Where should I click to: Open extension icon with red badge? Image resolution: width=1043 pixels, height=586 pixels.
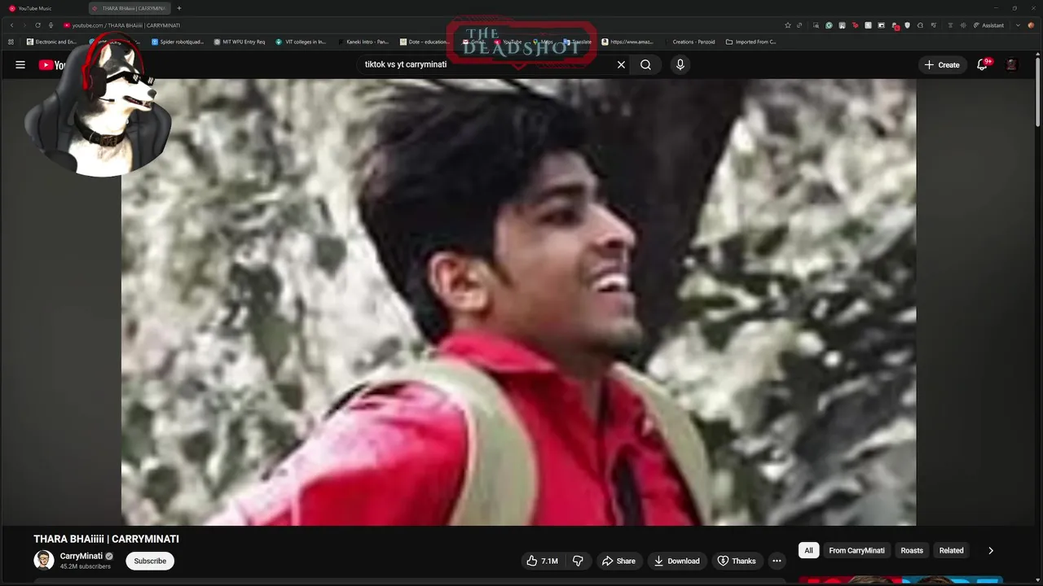point(895,25)
